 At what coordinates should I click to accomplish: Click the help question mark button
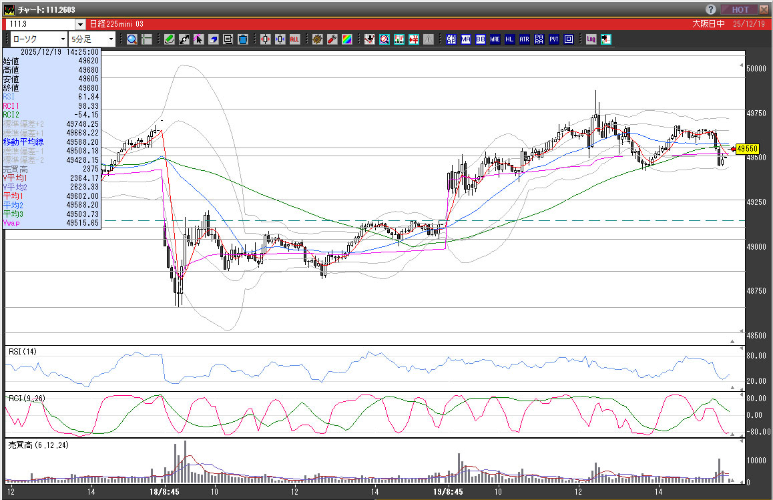point(711,9)
